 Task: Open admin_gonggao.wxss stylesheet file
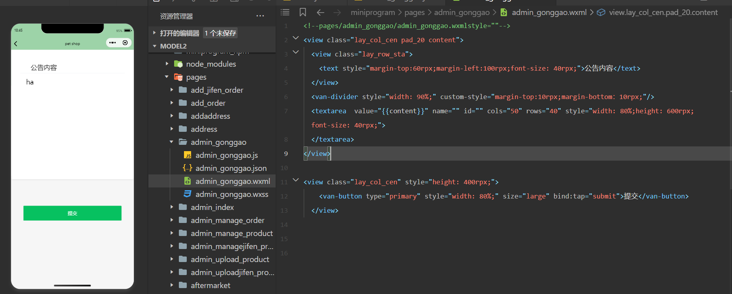231,194
